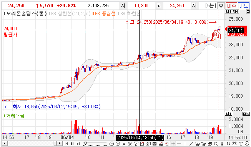Viewport: 251px width, 147px height.
Task: Click the fit-to-screen frame icon
Action: [x=234, y=144]
